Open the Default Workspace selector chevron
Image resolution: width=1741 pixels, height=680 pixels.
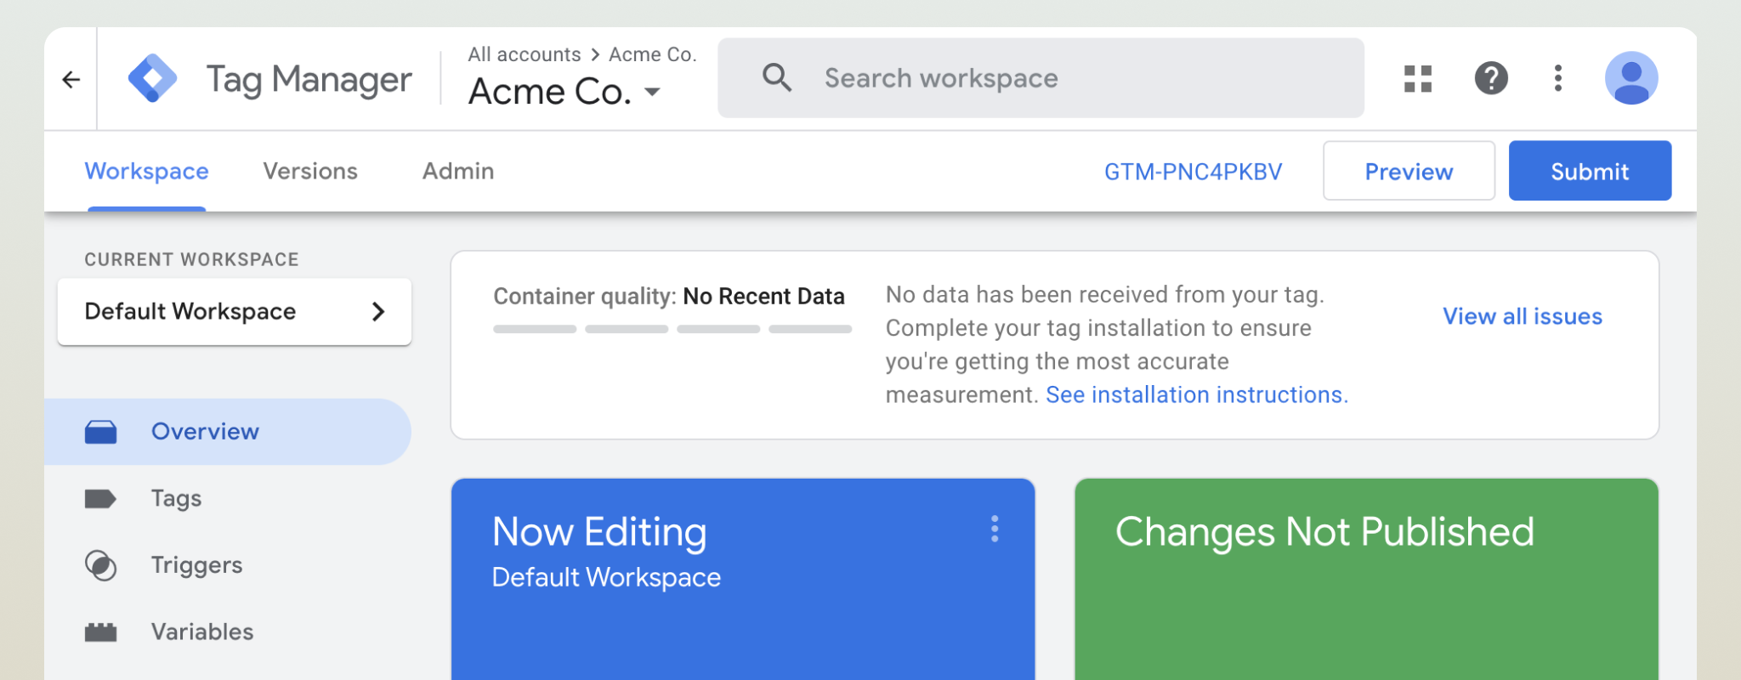click(x=378, y=312)
